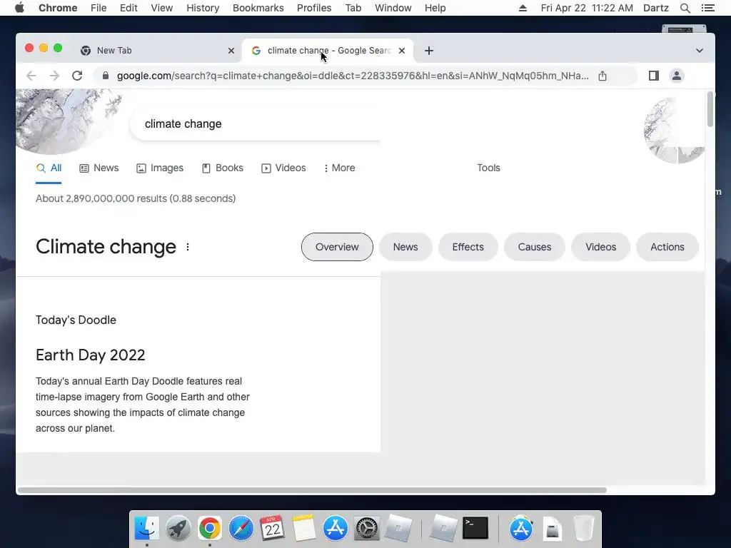Open Safari from the dock

pyautogui.click(x=241, y=529)
